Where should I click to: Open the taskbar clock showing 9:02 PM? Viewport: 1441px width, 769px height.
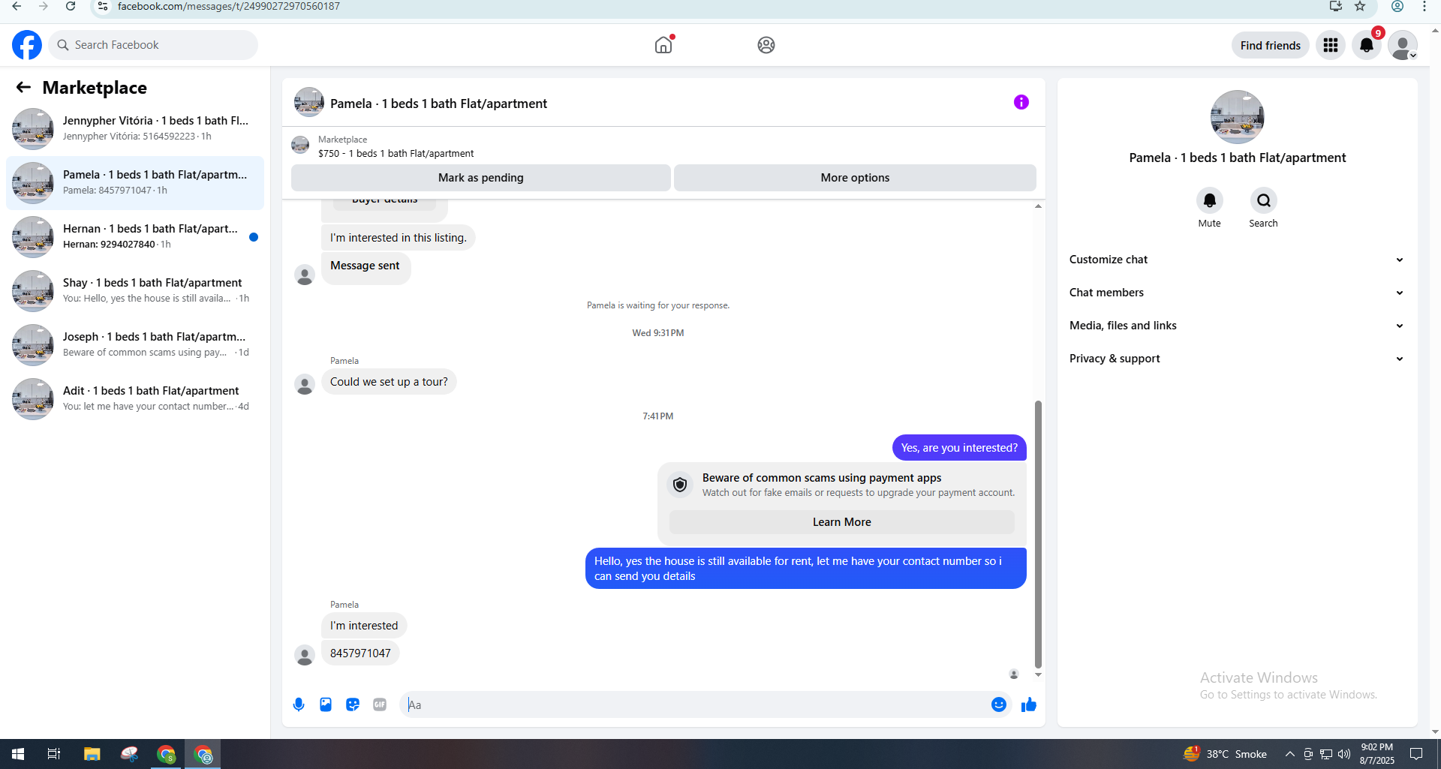pos(1376,754)
